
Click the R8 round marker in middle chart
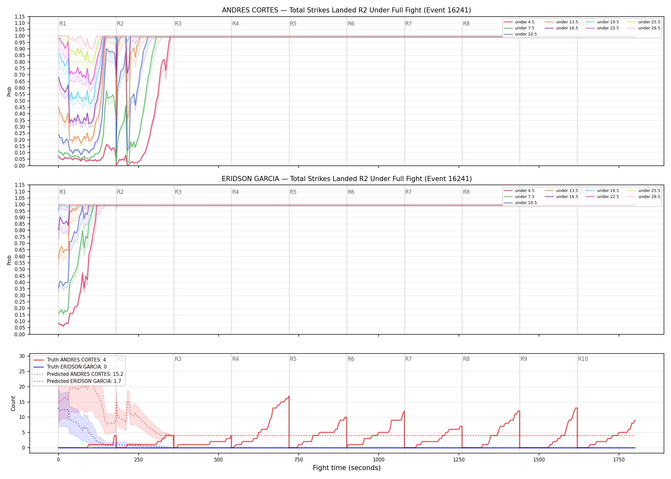point(466,192)
